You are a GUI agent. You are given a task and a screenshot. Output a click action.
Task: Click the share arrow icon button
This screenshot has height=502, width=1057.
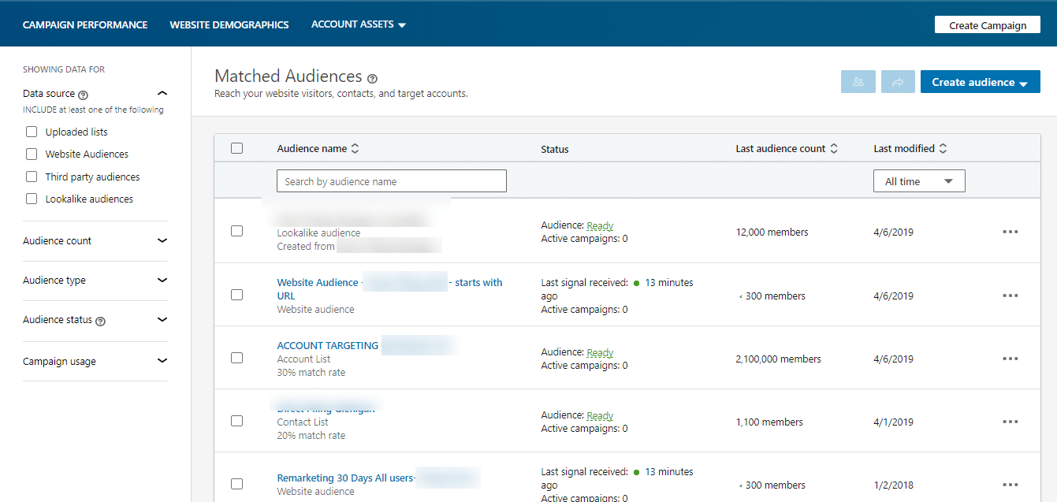point(898,82)
